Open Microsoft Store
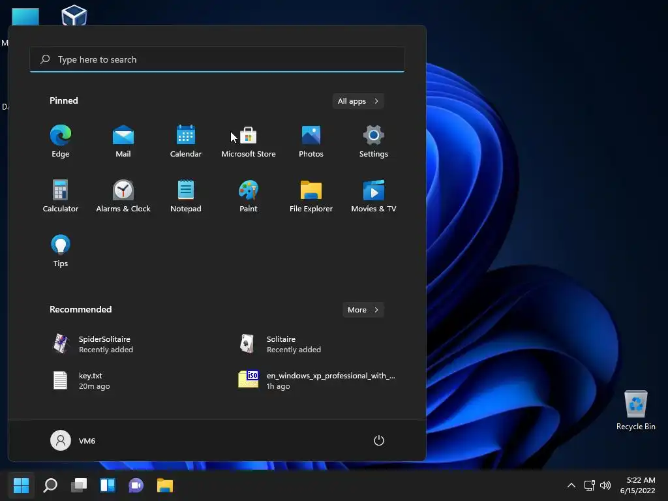This screenshot has height=501, width=668. point(249,142)
